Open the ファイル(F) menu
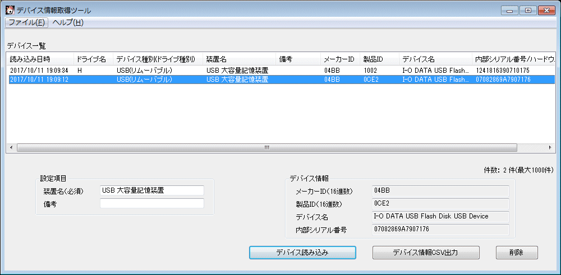 (x=26, y=22)
